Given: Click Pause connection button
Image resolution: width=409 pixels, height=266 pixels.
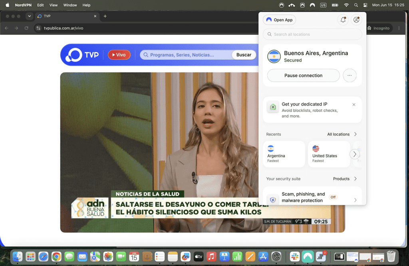Looking at the screenshot, I should (304, 76).
